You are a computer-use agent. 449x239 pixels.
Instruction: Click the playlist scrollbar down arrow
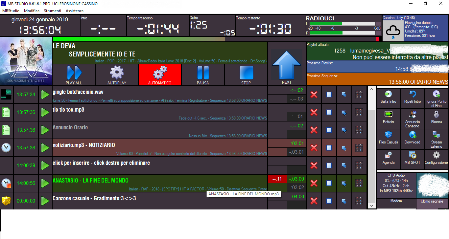tap(371, 206)
